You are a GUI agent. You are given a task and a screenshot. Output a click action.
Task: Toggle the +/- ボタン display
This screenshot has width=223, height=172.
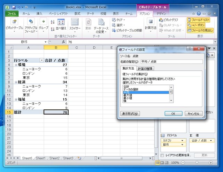point(196,25)
